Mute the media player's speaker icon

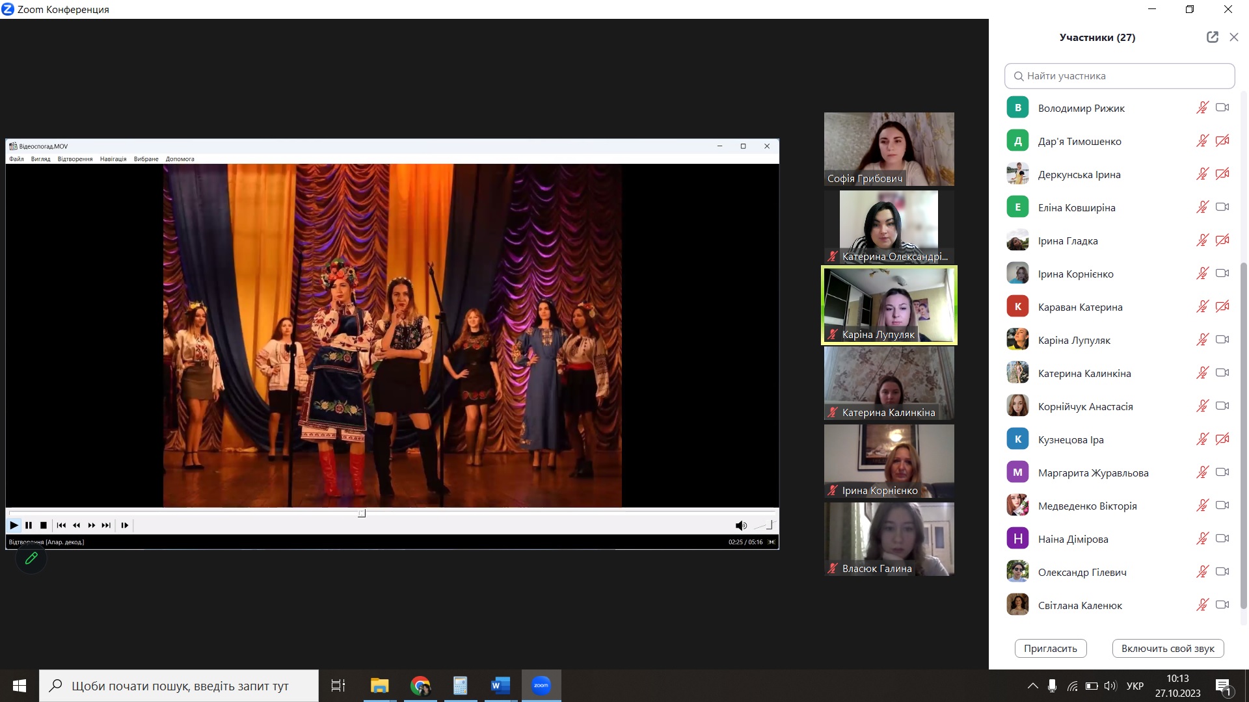(x=740, y=525)
